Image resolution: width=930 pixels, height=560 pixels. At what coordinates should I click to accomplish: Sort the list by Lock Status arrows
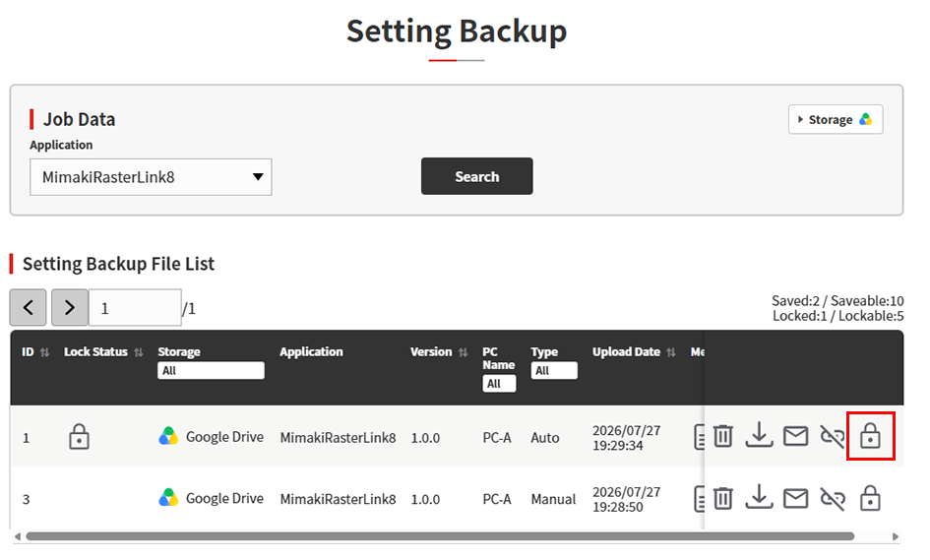click(138, 352)
